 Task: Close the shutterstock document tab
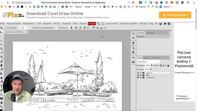pyautogui.click(x=26, y=32)
